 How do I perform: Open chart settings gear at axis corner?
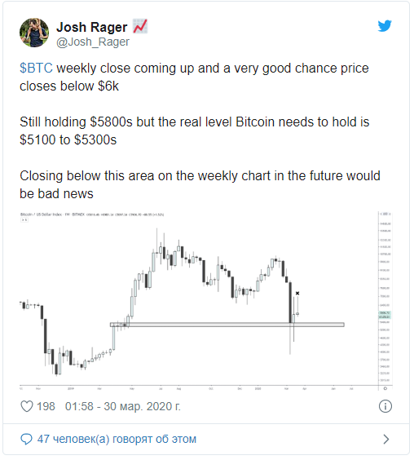pyautogui.click(x=385, y=388)
